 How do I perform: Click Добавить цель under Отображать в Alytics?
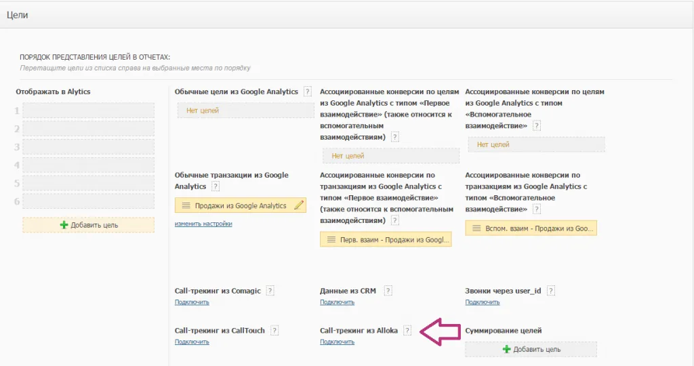coord(89,225)
